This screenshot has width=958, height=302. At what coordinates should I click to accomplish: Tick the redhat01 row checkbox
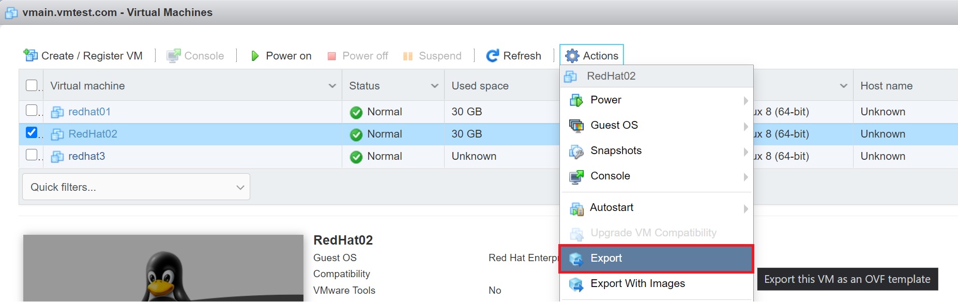coord(32,111)
